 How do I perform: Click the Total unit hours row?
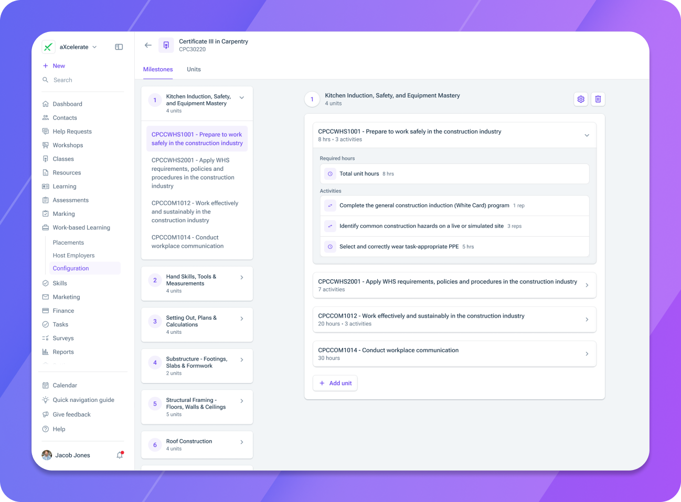454,173
